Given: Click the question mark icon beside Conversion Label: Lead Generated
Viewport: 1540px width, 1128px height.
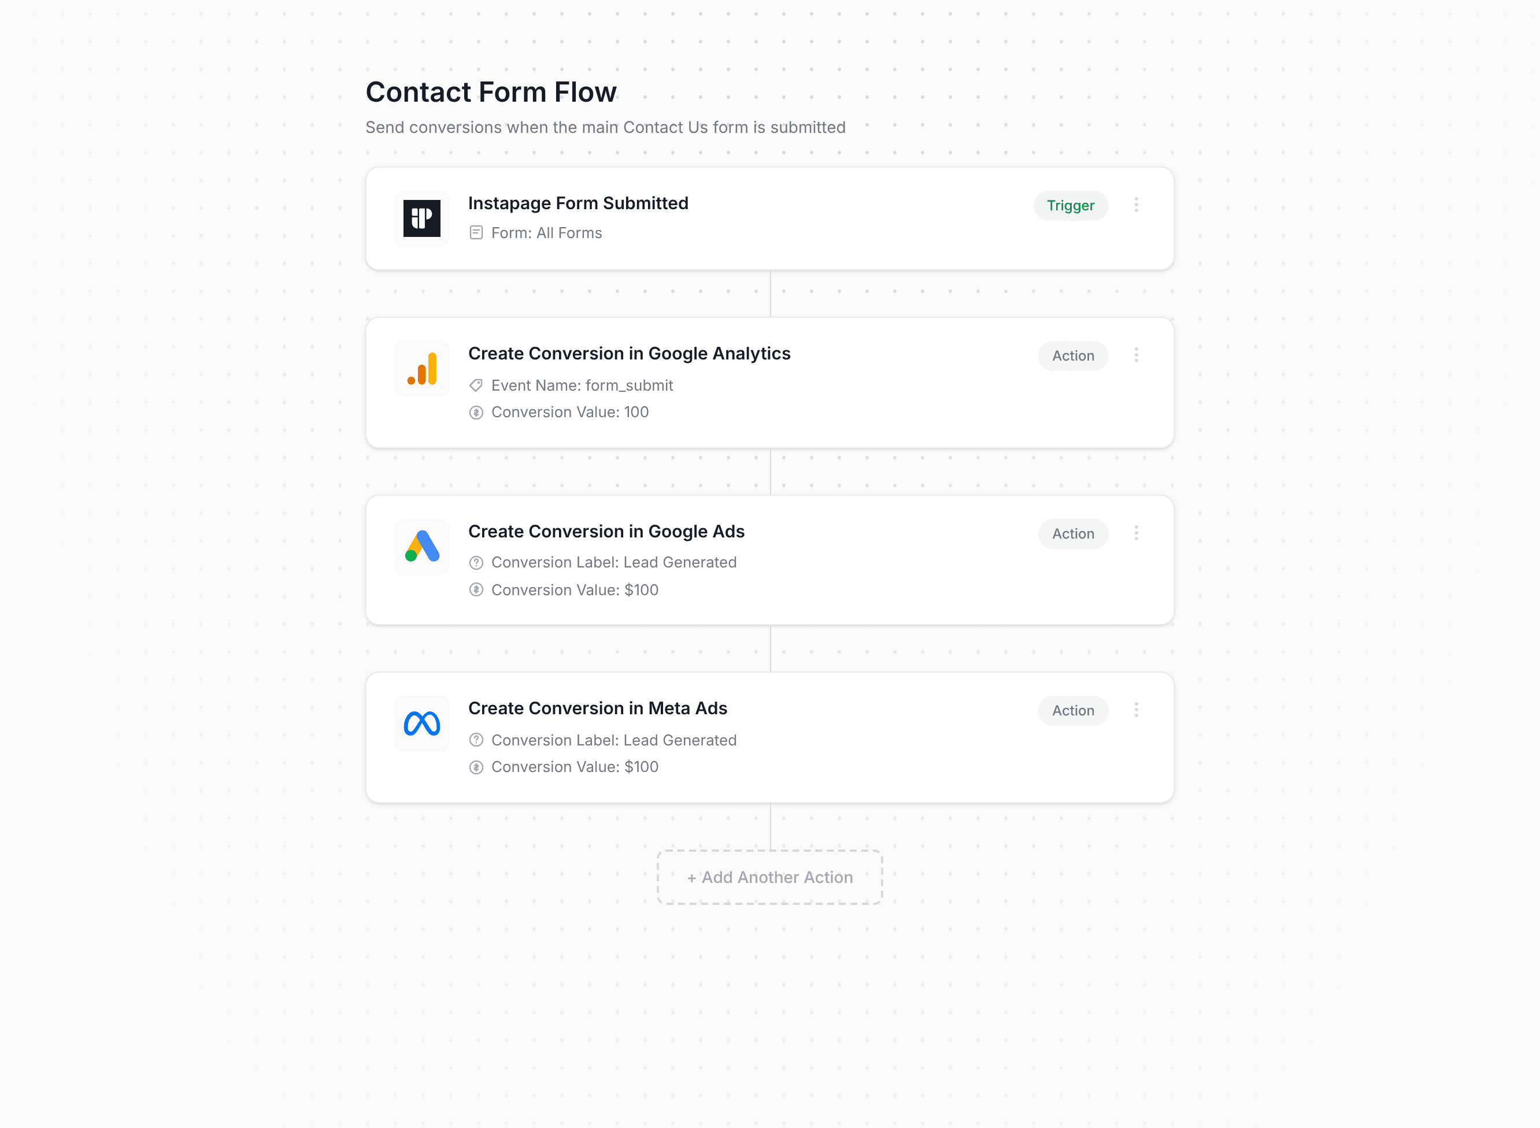Looking at the screenshot, I should coord(476,562).
